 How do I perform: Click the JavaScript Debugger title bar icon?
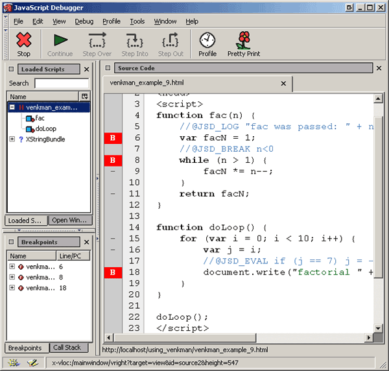(x=8, y=8)
